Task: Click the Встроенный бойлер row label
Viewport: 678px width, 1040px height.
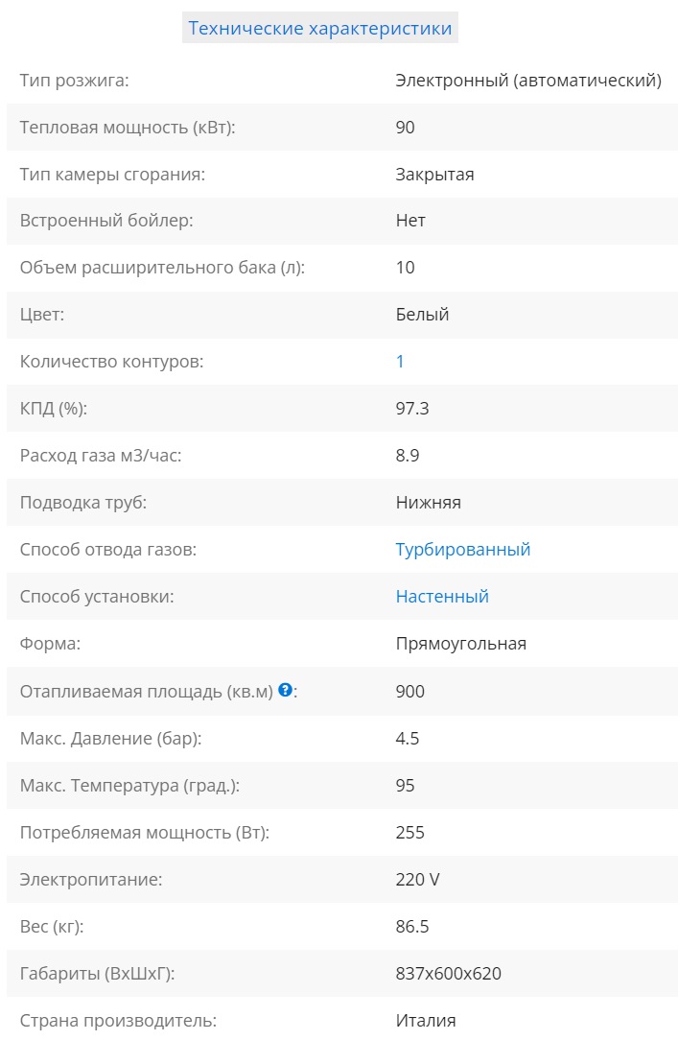Action: click(x=106, y=221)
